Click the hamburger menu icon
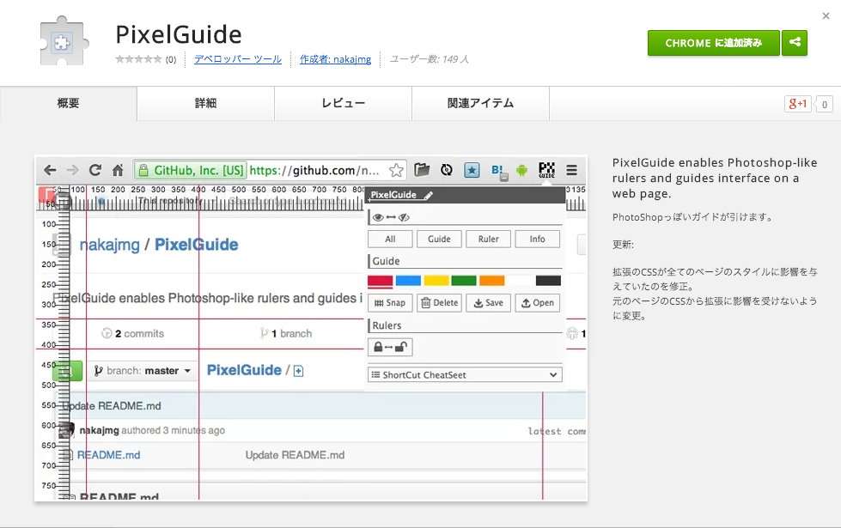 pos(572,170)
